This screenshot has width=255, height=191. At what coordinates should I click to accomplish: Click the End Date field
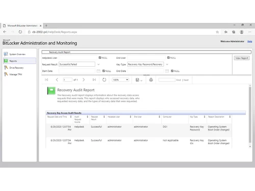(146, 71)
